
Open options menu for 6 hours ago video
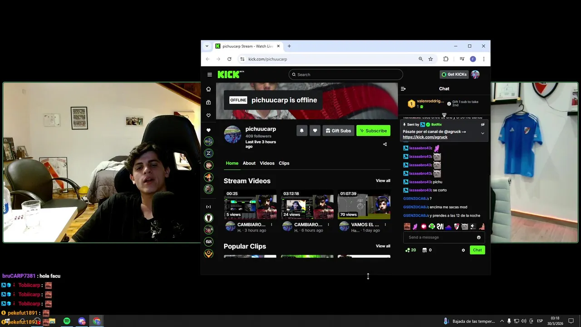pos(328,225)
